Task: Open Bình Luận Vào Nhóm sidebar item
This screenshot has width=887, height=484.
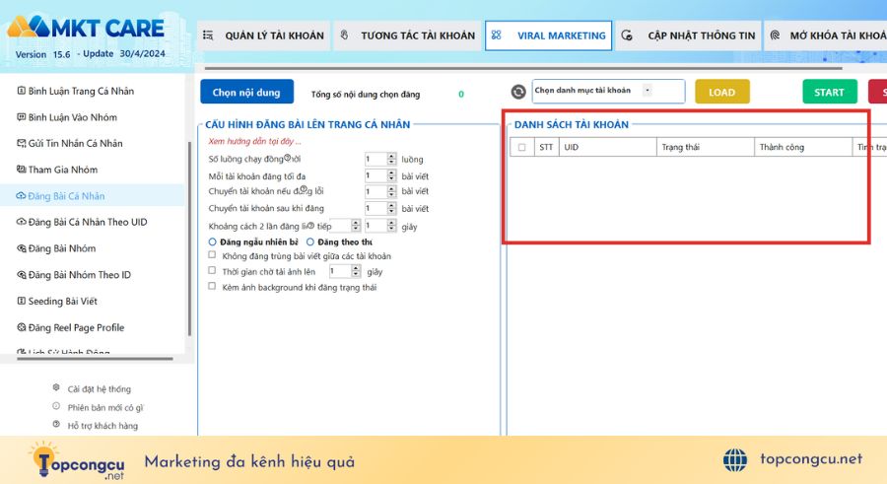Action: [67, 117]
